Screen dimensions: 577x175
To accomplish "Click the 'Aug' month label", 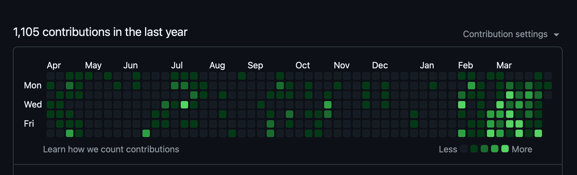I will click(217, 65).
